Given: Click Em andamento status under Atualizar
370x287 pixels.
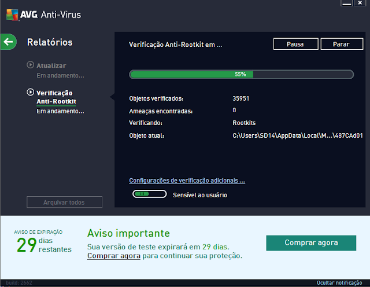Looking at the screenshot, I should click(x=60, y=76).
